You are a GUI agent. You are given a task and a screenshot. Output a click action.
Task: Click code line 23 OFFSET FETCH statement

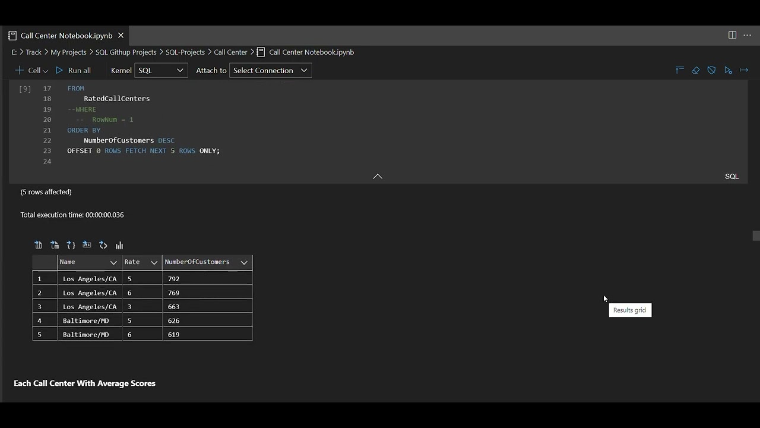pyautogui.click(x=143, y=151)
